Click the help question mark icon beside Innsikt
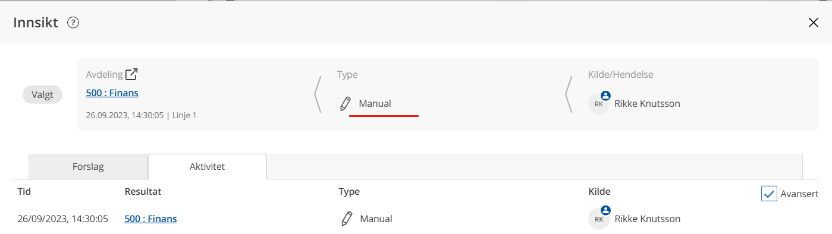 click(x=73, y=23)
